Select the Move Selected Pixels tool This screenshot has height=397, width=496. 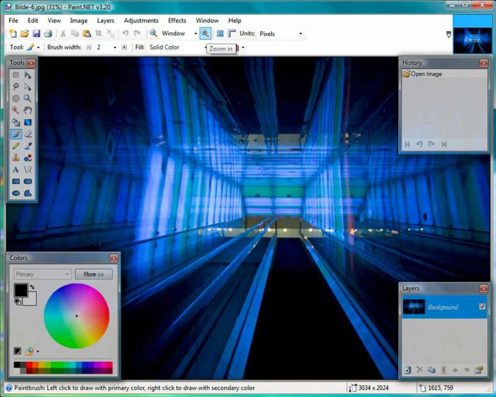click(x=28, y=75)
